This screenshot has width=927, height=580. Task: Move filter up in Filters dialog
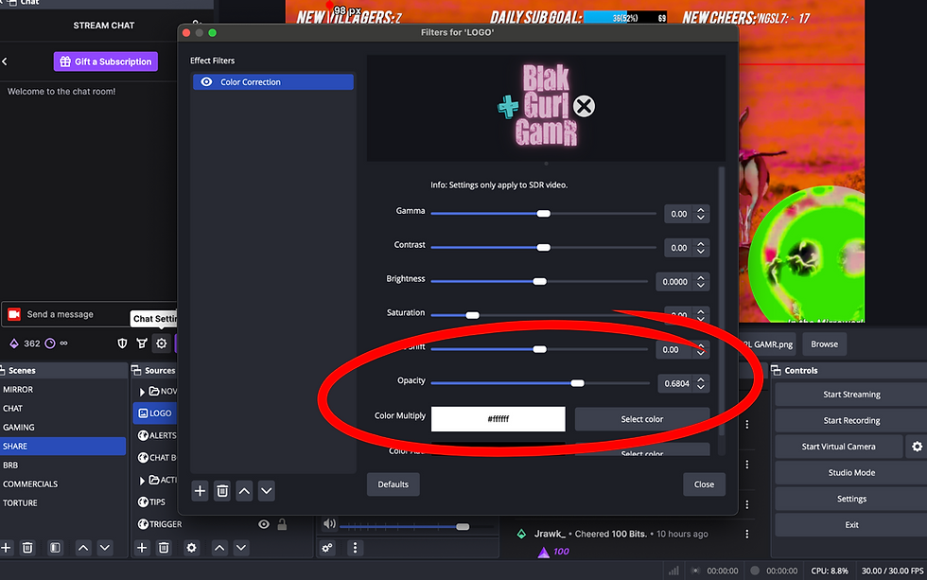244,491
